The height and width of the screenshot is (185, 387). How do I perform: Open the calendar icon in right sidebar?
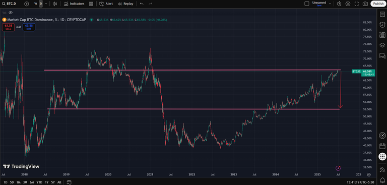(382, 146)
